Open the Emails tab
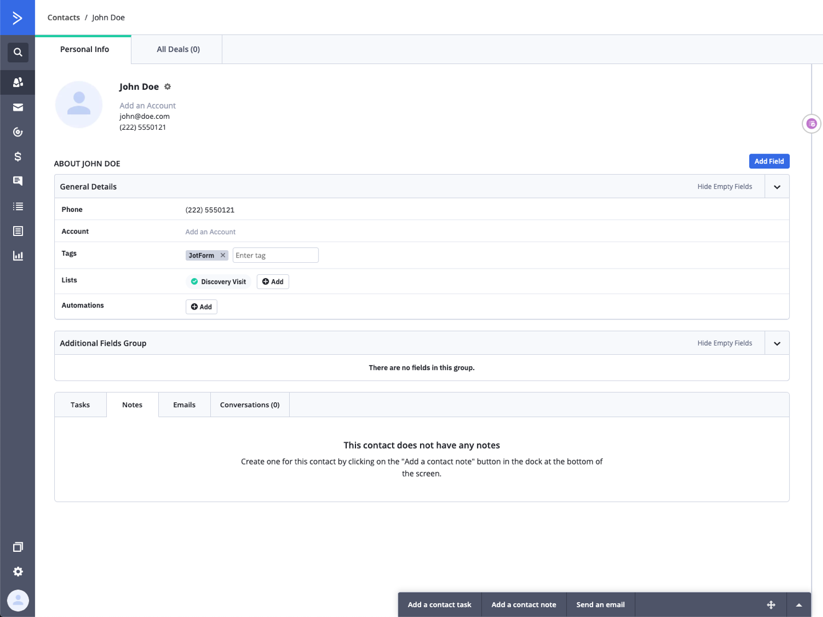The width and height of the screenshot is (823, 617). pos(185,405)
